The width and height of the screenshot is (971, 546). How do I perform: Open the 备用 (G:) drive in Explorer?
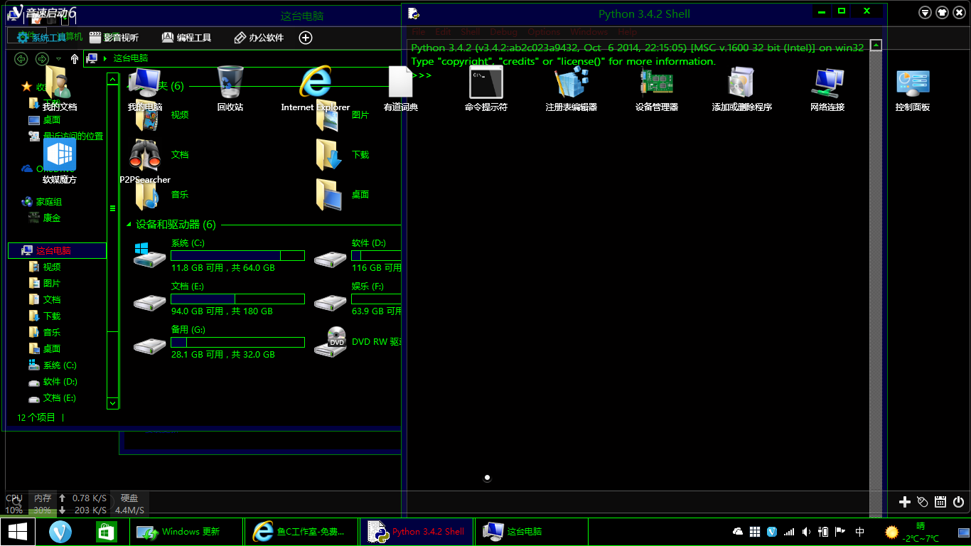click(219, 342)
